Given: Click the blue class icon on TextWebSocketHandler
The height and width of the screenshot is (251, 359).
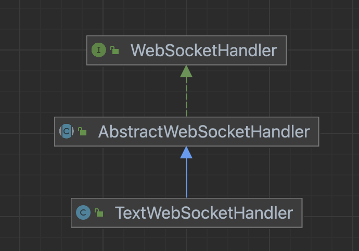Looking at the screenshot, I should point(83,212).
